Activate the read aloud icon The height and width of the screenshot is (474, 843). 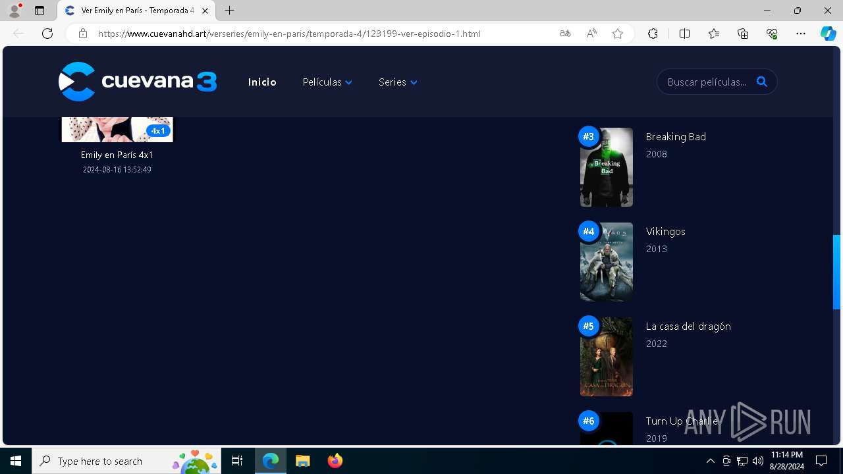pyautogui.click(x=591, y=34)
